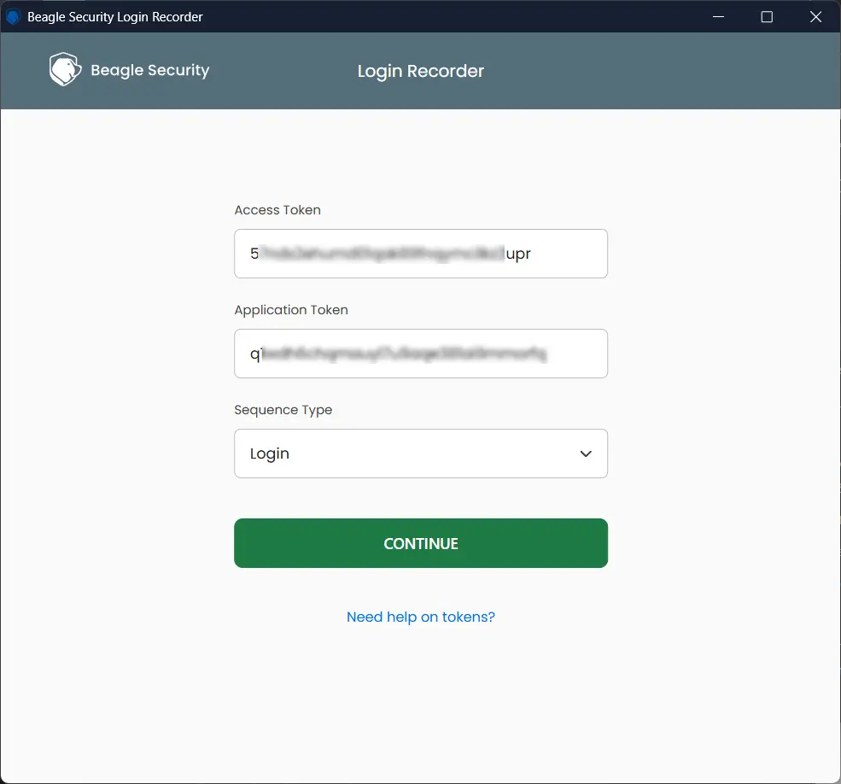
Task: Close the Beagle Security Login Recorder
Action: tap(815, 16)
